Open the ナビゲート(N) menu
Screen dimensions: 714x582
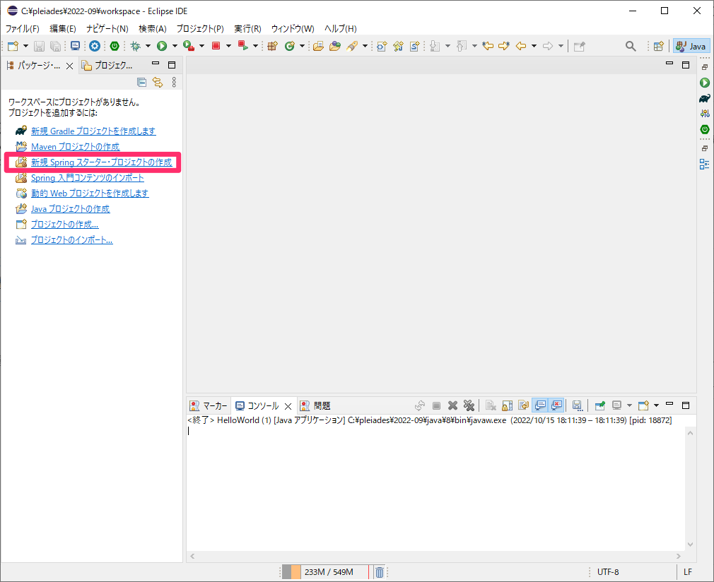(x=107, y=29)
